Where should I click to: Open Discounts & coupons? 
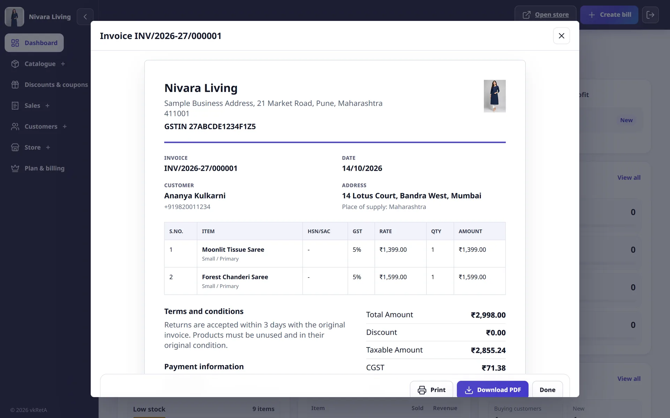pyautogui.click(x=56, y=85)
